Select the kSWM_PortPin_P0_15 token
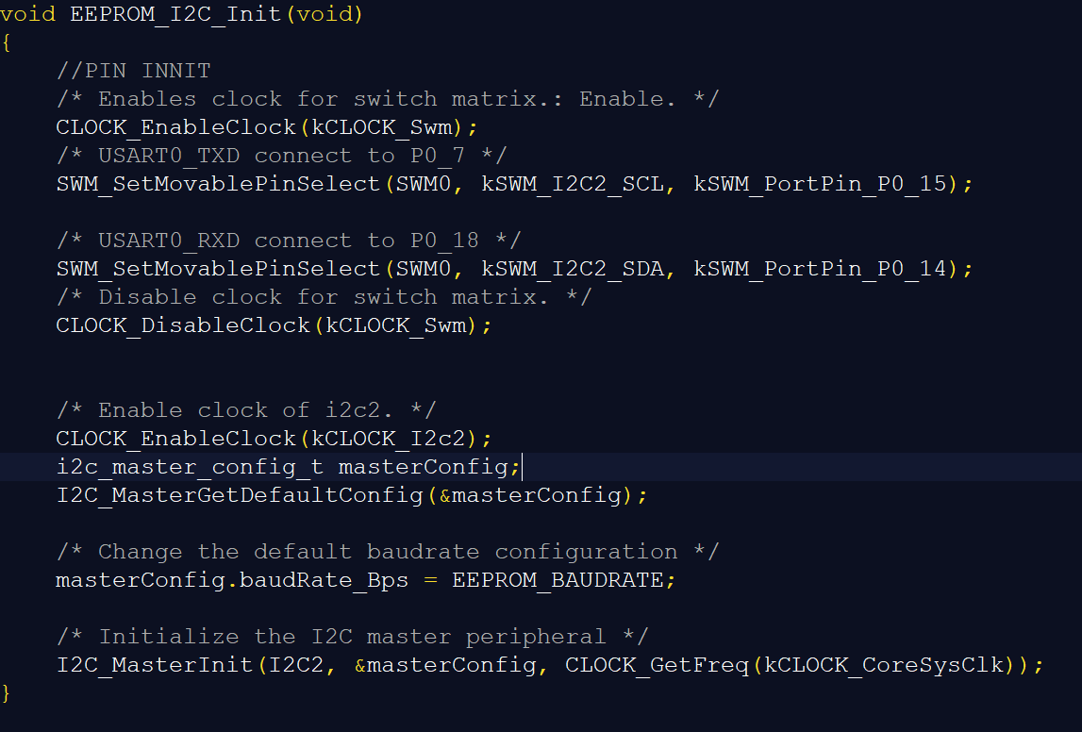Screen dimensions: 1082x732 [x=820, y=184]
